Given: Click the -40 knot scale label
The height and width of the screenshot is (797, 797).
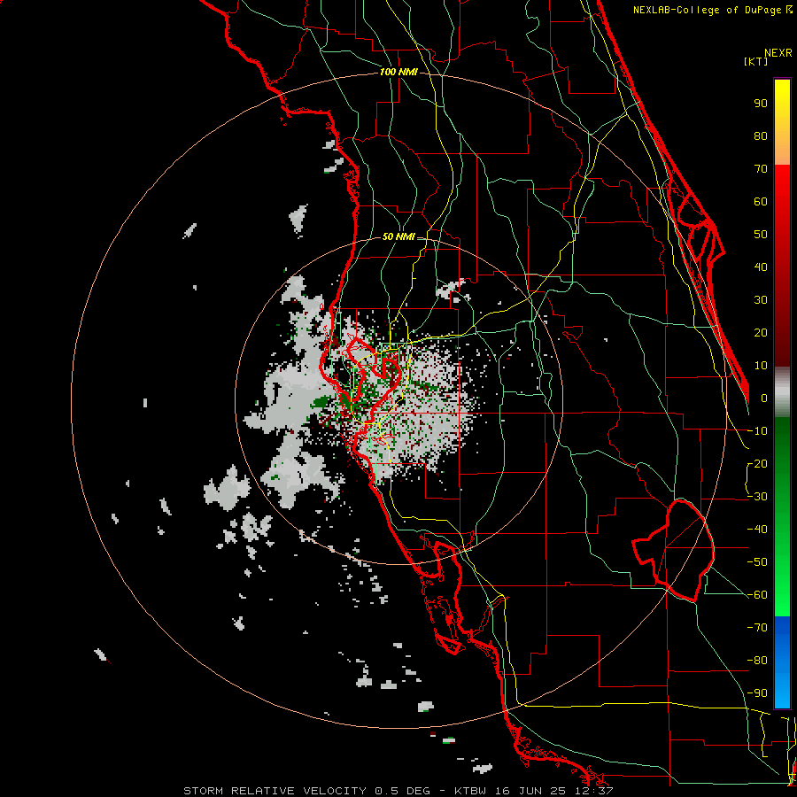Looking at the screenshot, I should pyautogui.click(x=758, y=530).
